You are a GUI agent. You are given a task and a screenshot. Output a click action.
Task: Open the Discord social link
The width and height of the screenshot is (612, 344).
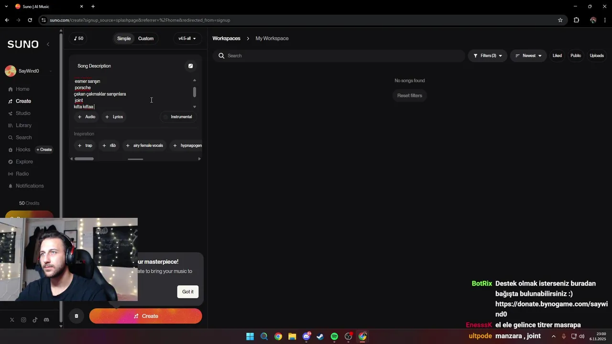pyautogui.click(x=46, y=320)
